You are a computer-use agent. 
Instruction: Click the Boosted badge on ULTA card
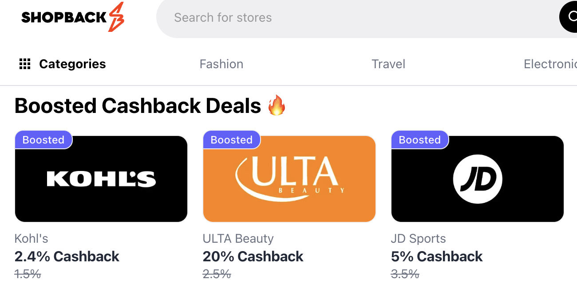(x=232, y=140)
